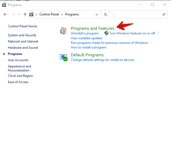The height and width of the screenshot is (160, 171).
Task: Open Control Panel Home
Action: point(22,26)
